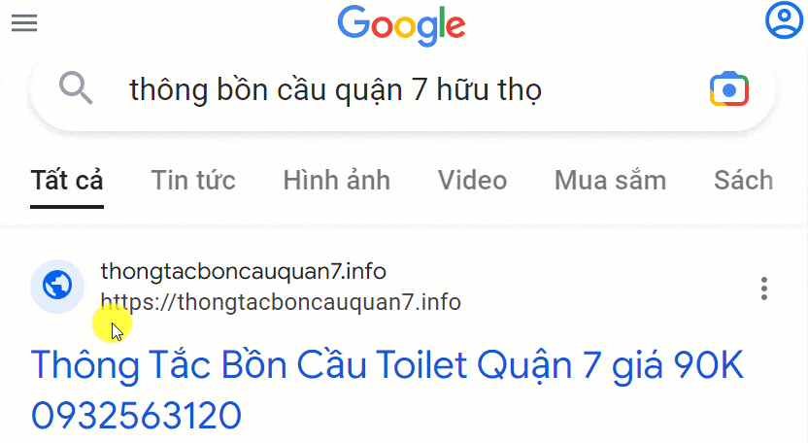
Task: Click the phone number 0932563120 link
Action: tap(136, 415)
